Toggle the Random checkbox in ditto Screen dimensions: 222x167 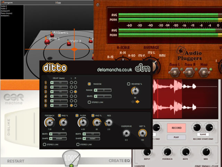pyautogui.click(x=89, y=84)
